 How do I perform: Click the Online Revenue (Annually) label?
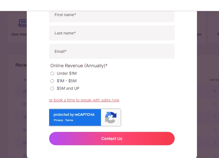(79, 66)
